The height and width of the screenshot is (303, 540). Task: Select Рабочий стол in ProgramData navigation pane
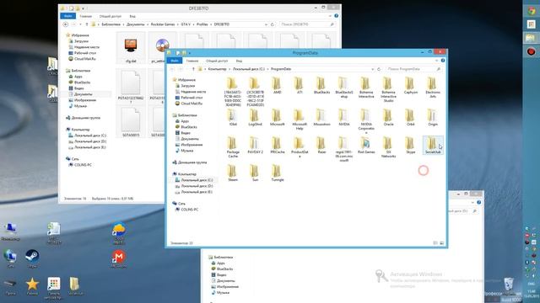click(192, 98)
